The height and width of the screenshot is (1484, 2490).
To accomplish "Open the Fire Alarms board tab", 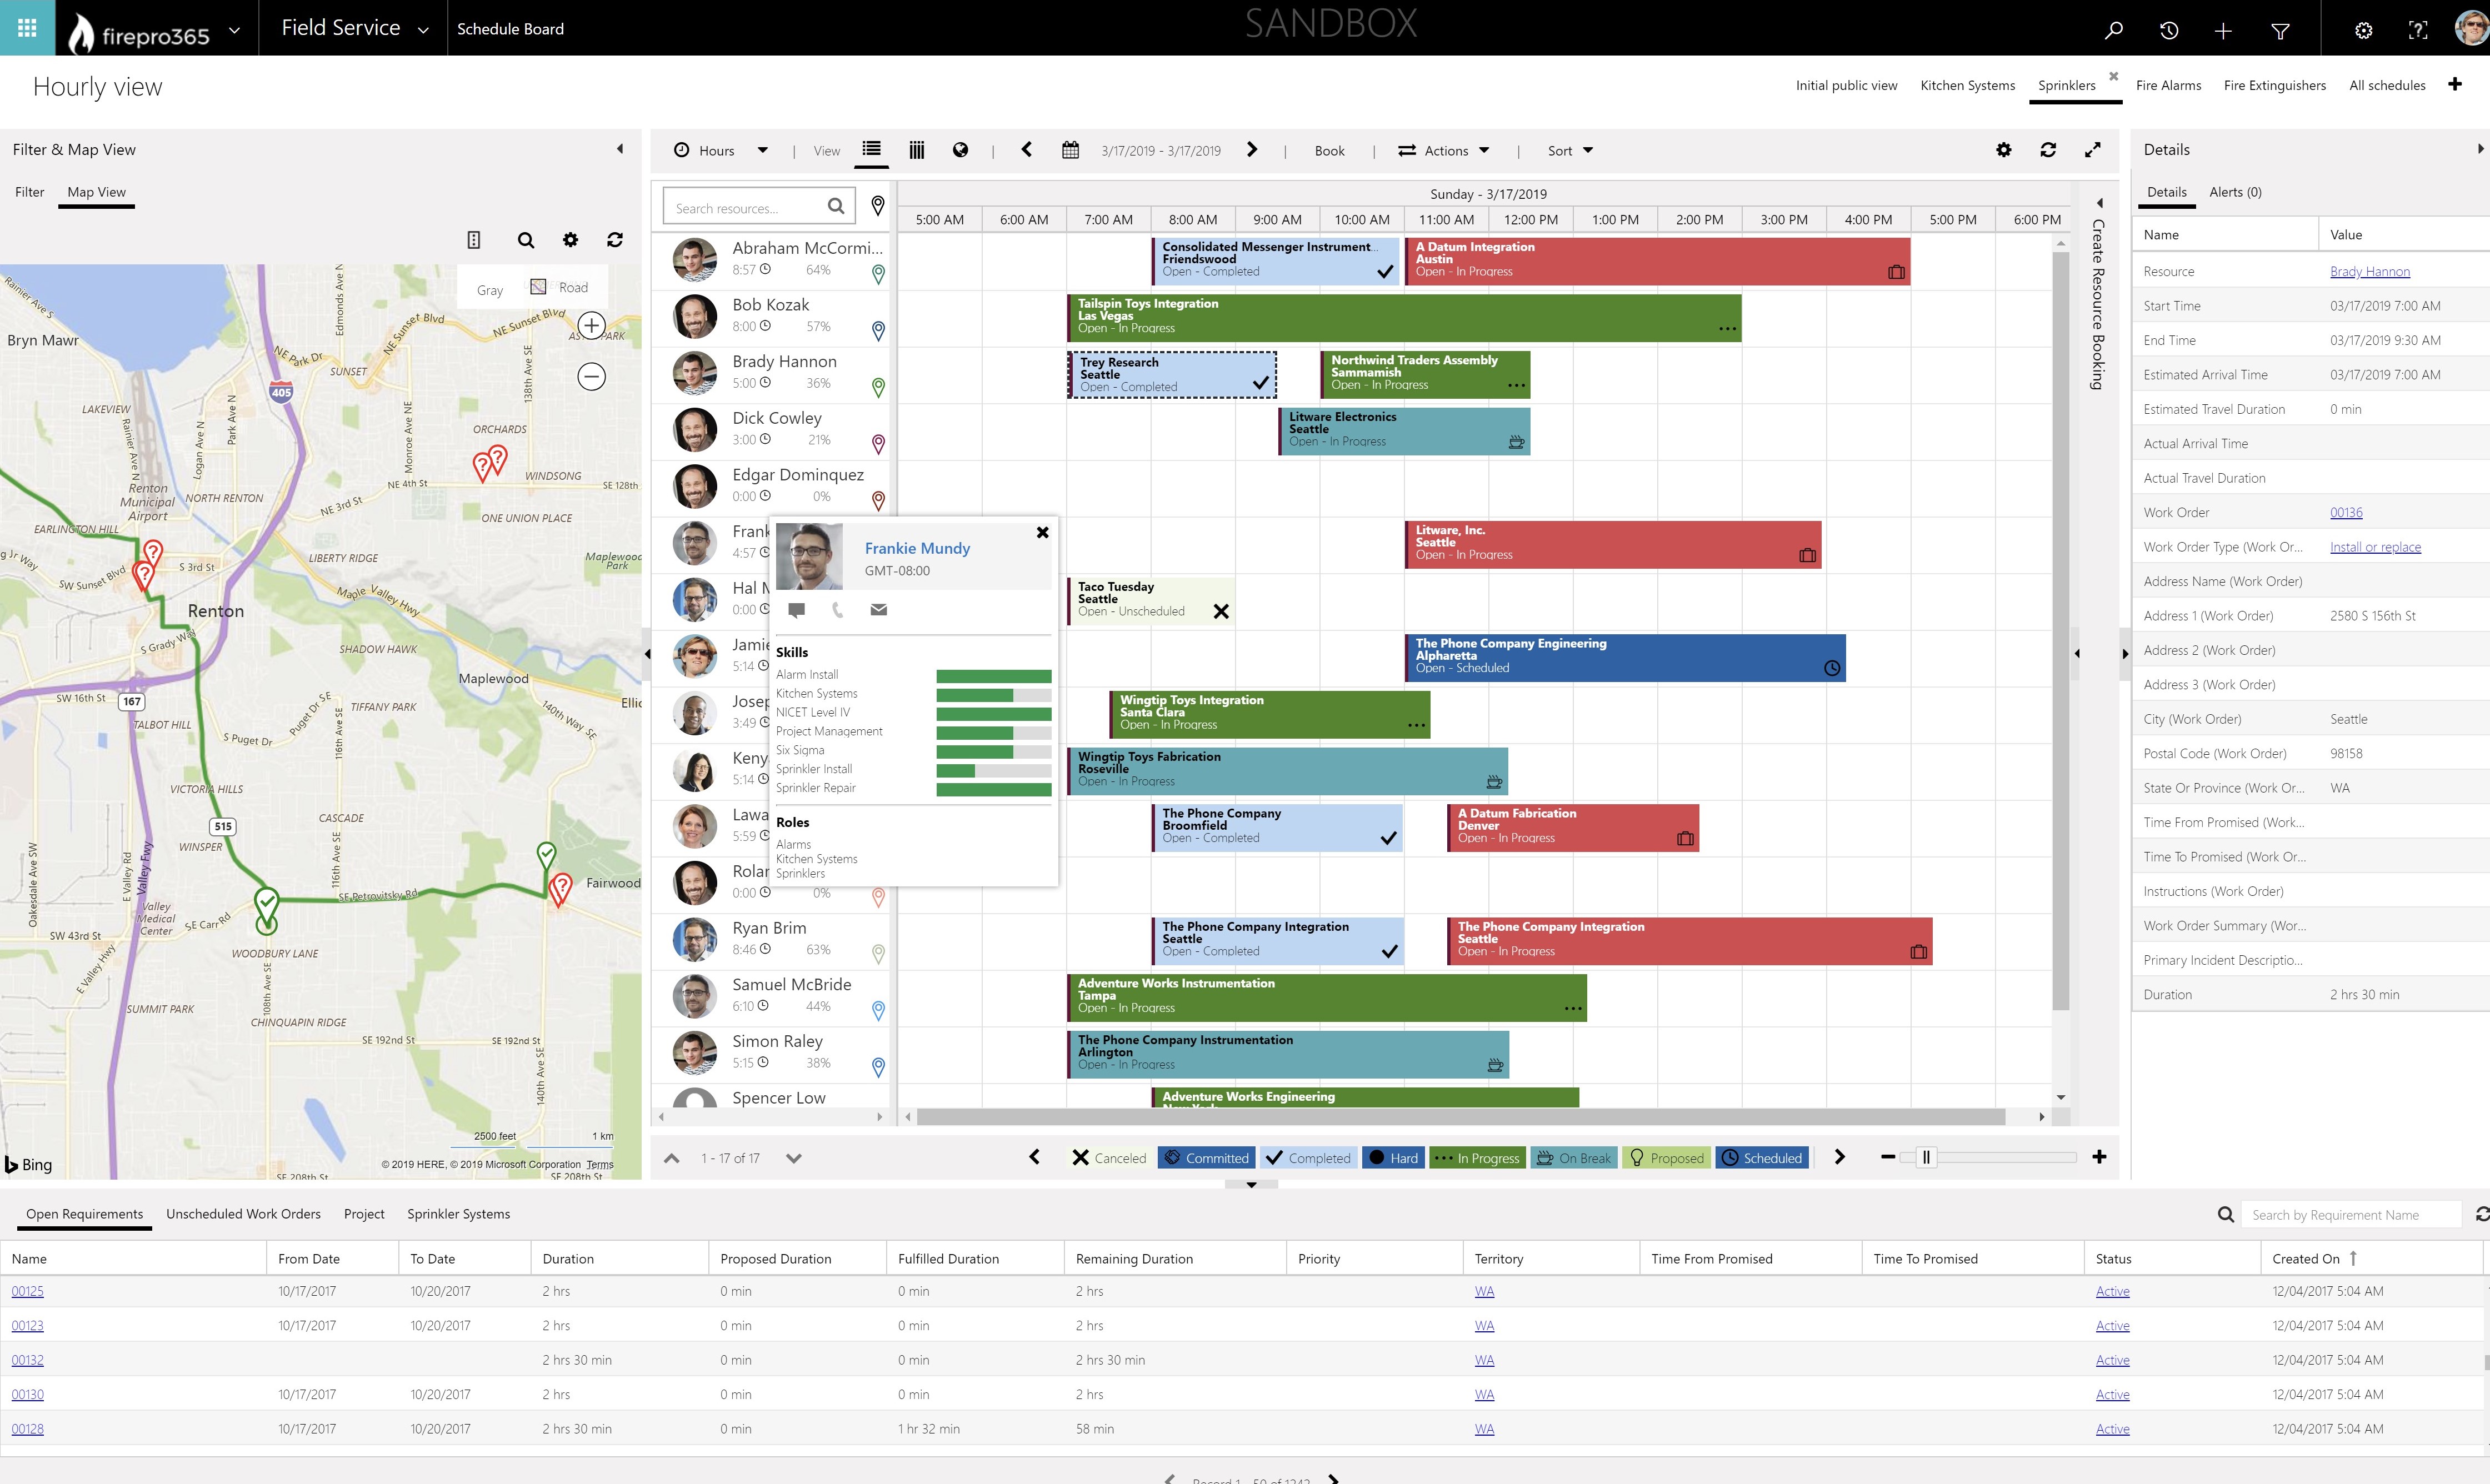I will (x=2168, y=85).
